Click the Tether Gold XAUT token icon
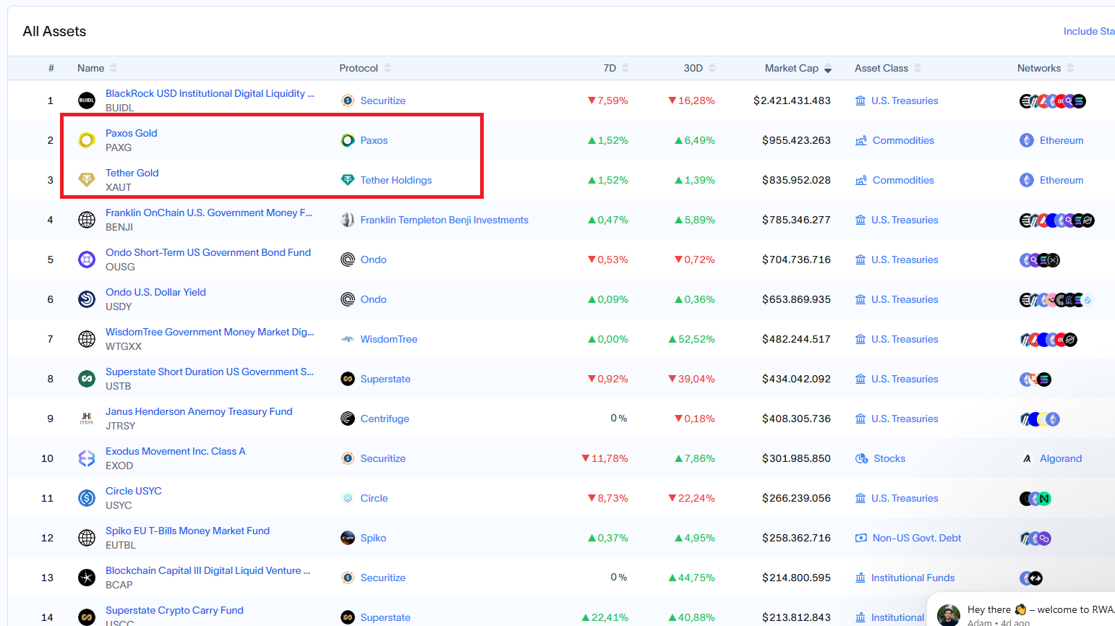1115x626 pixels. [x=87, y=180]
